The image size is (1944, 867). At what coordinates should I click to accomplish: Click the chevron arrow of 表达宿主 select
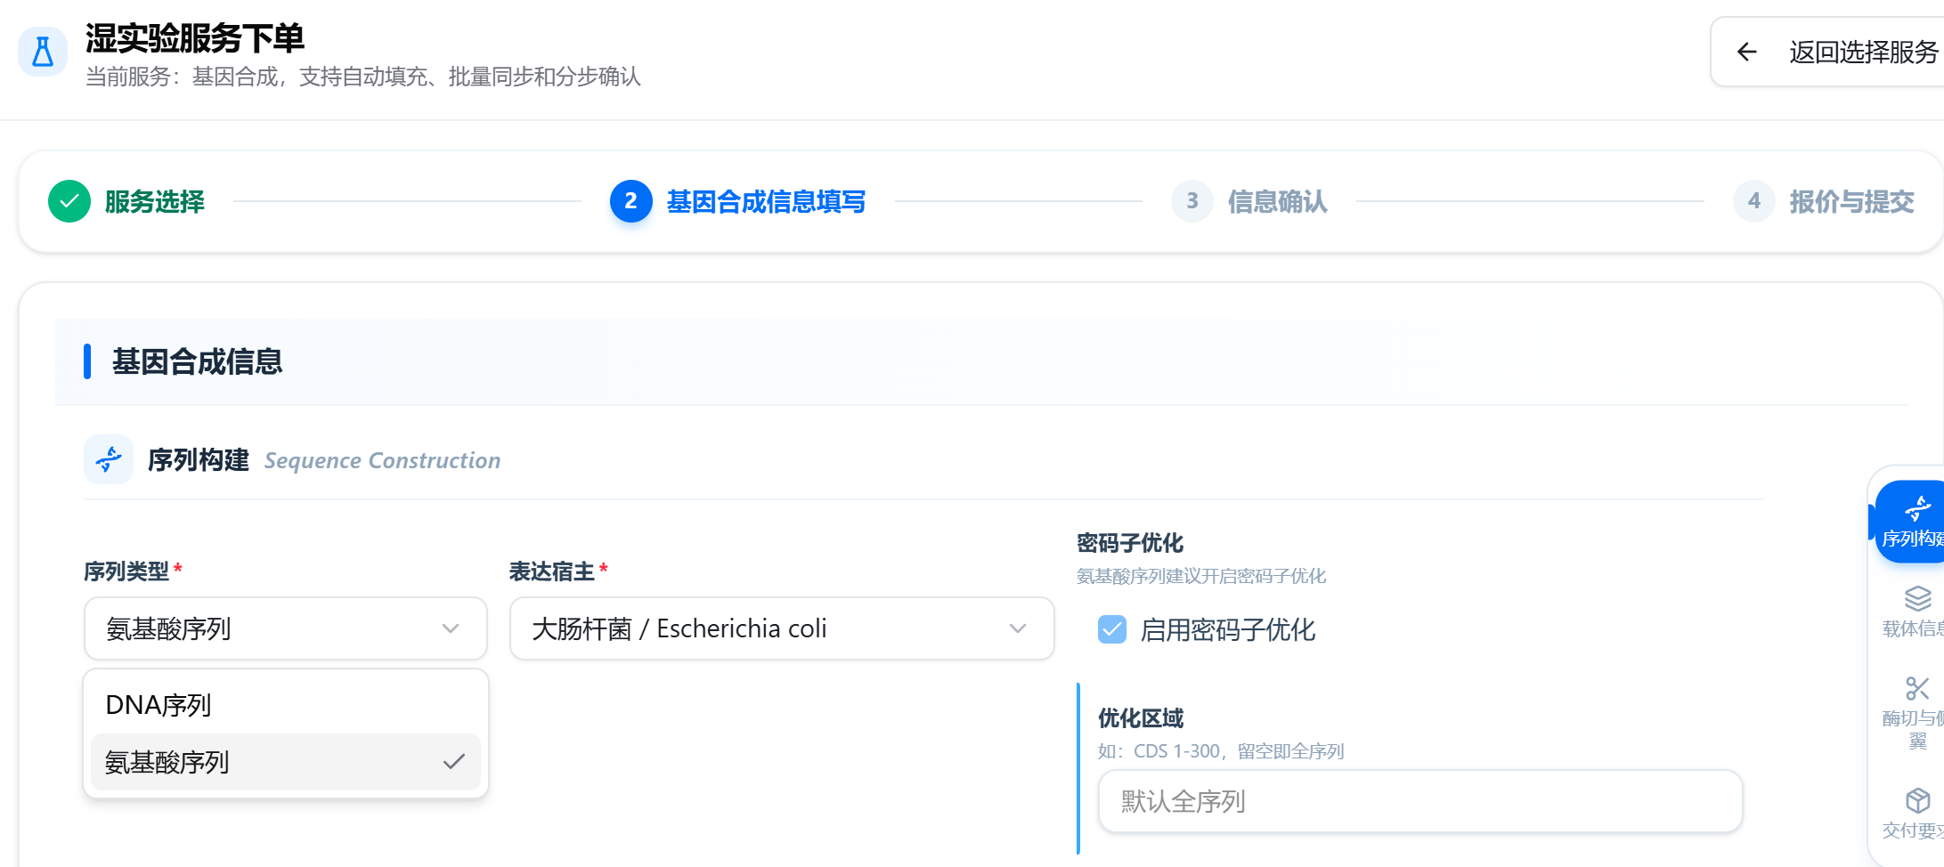(x=1018, y=628)
